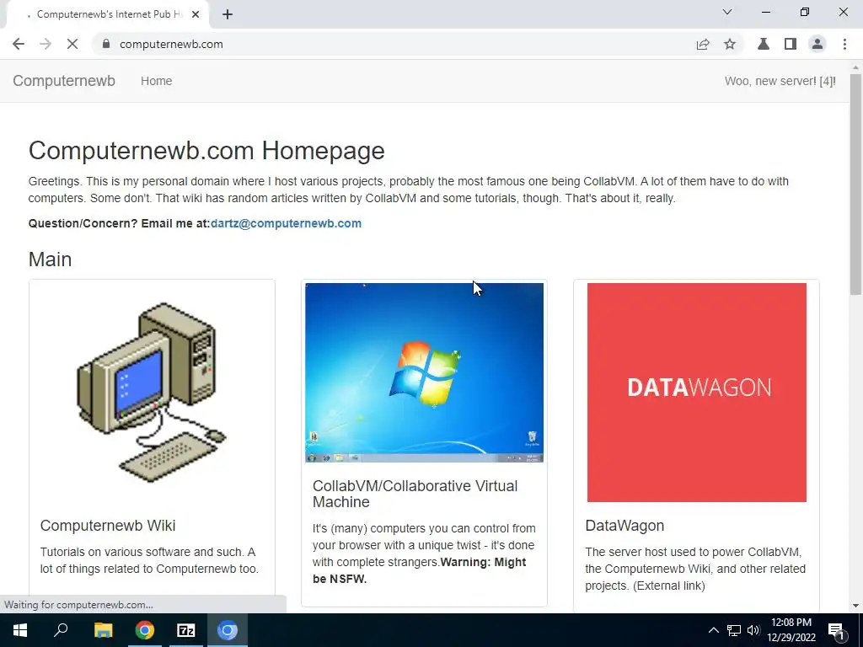Expand the tab search chevron
Viewport: 863px width, 647px height.
click(x=727, y=12)
